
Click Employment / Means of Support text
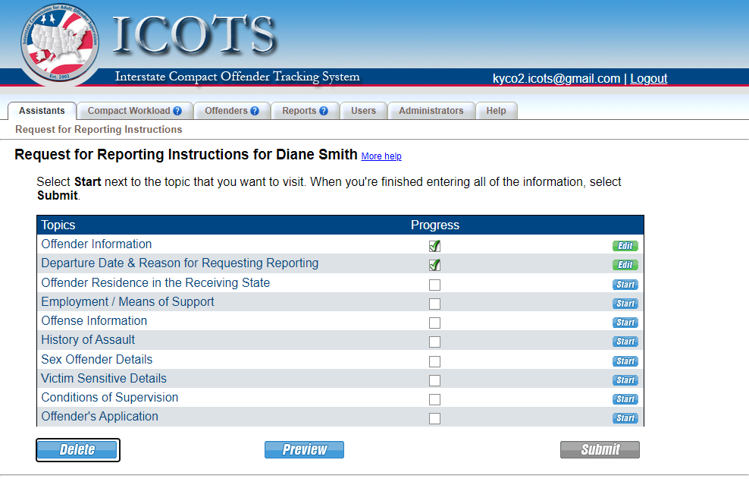[x=127, y=302]
